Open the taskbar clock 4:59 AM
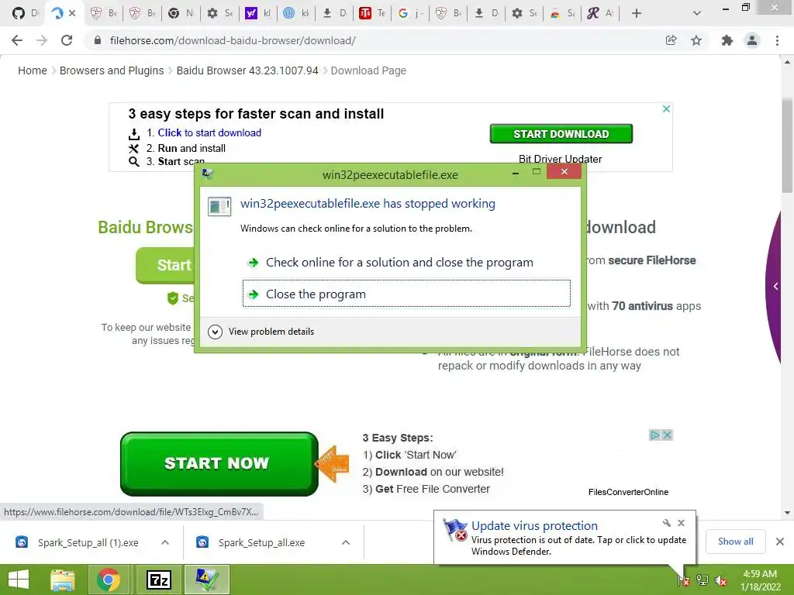This screenshot has height=595, width=794. (x=760, y=580)
